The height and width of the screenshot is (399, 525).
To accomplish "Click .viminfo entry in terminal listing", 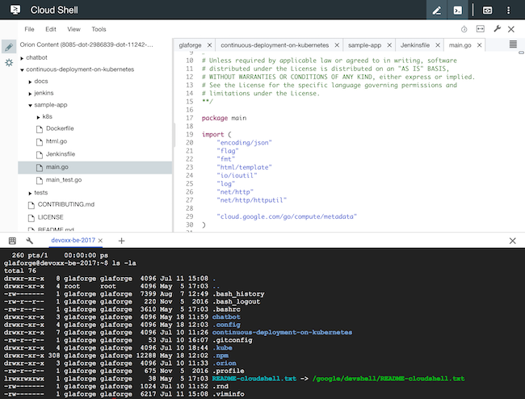I will click(229, 394).
